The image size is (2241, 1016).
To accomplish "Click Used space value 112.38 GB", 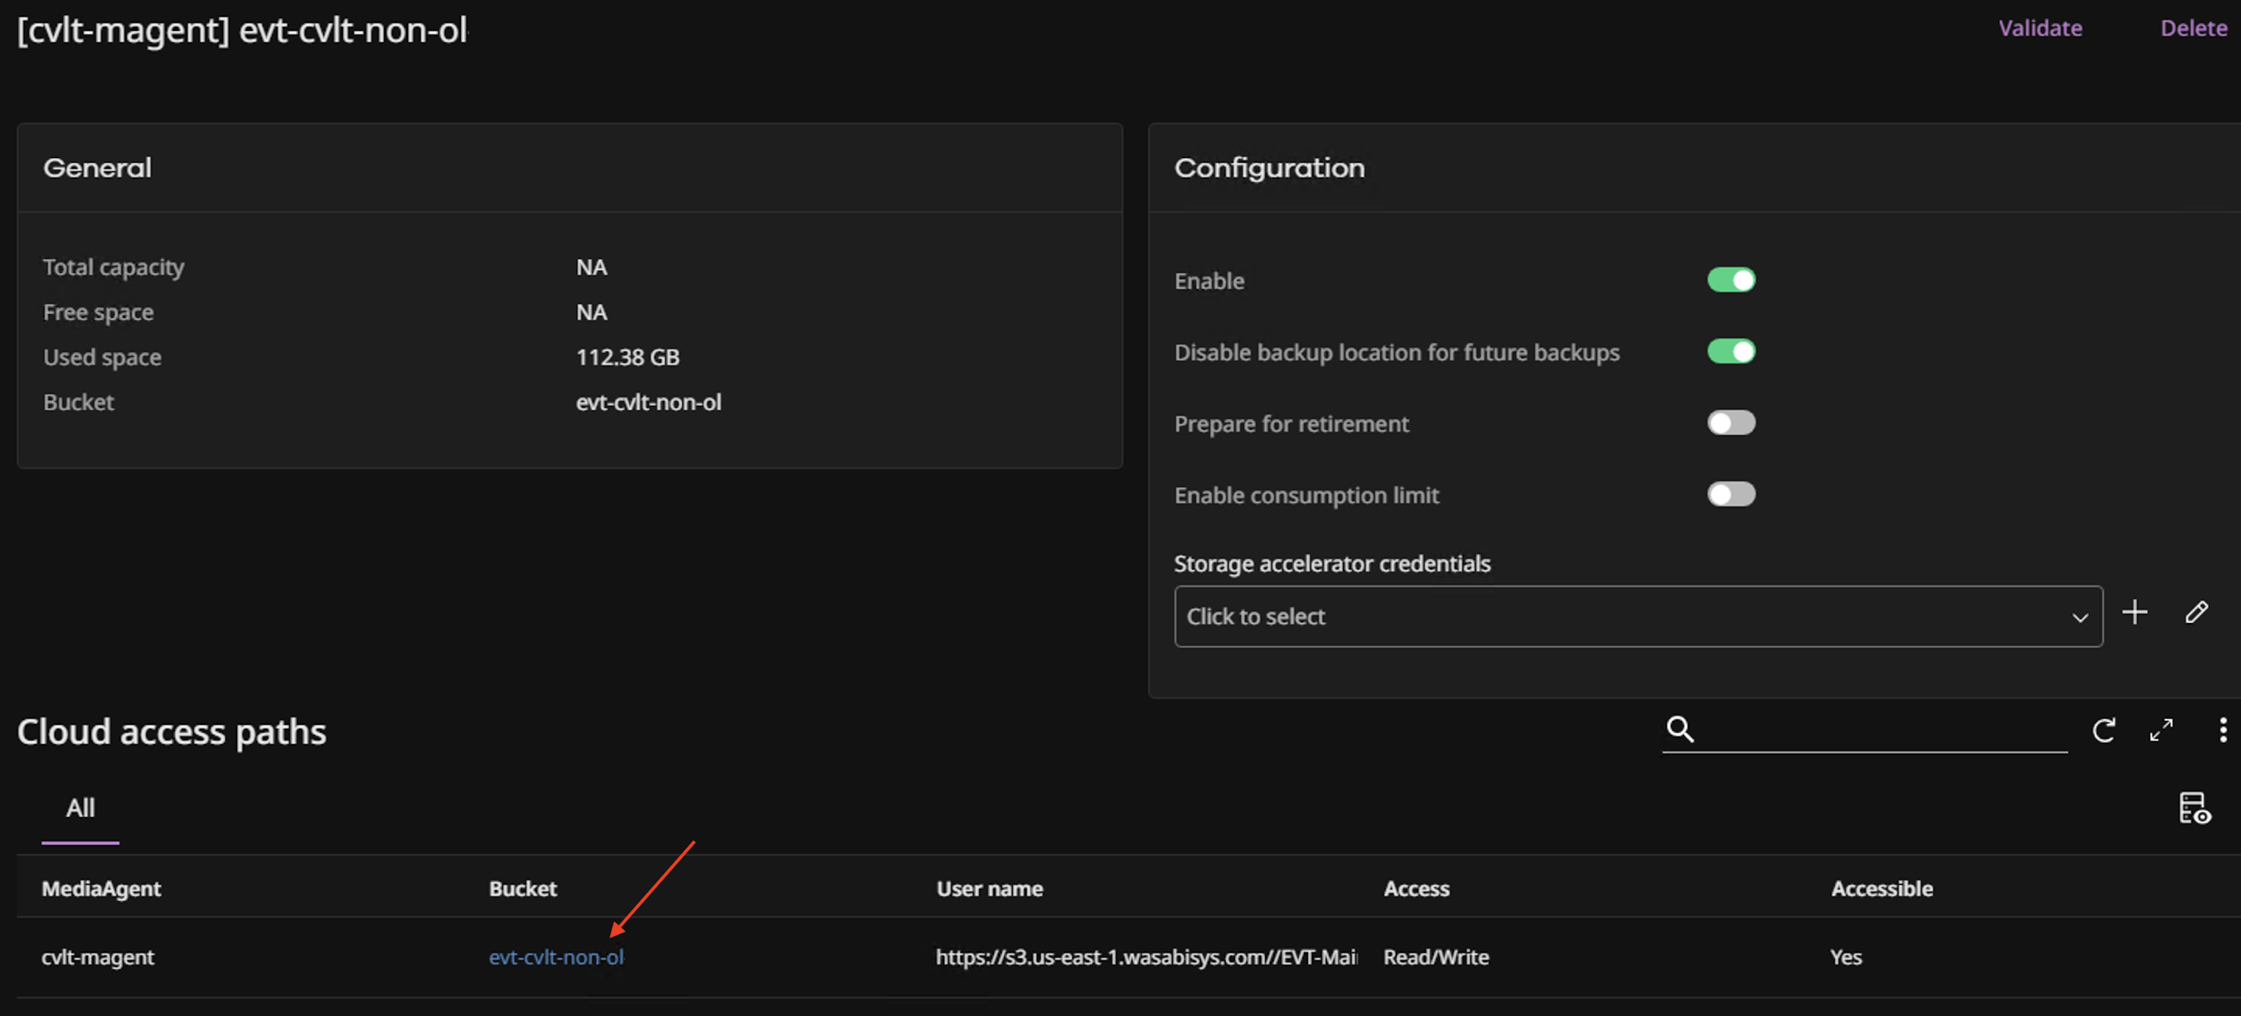I will pyautogui.click(x=628, y=357).
